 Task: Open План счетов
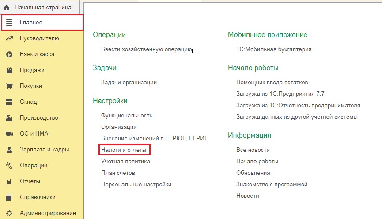[x=118, y=173]
